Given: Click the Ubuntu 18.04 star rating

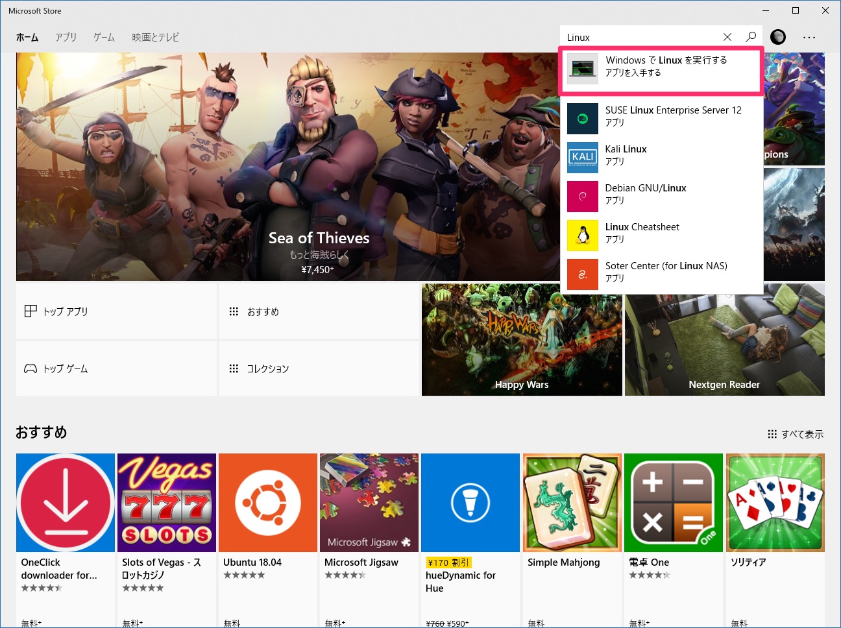Looking at the screenshot, I should (244, 575).
